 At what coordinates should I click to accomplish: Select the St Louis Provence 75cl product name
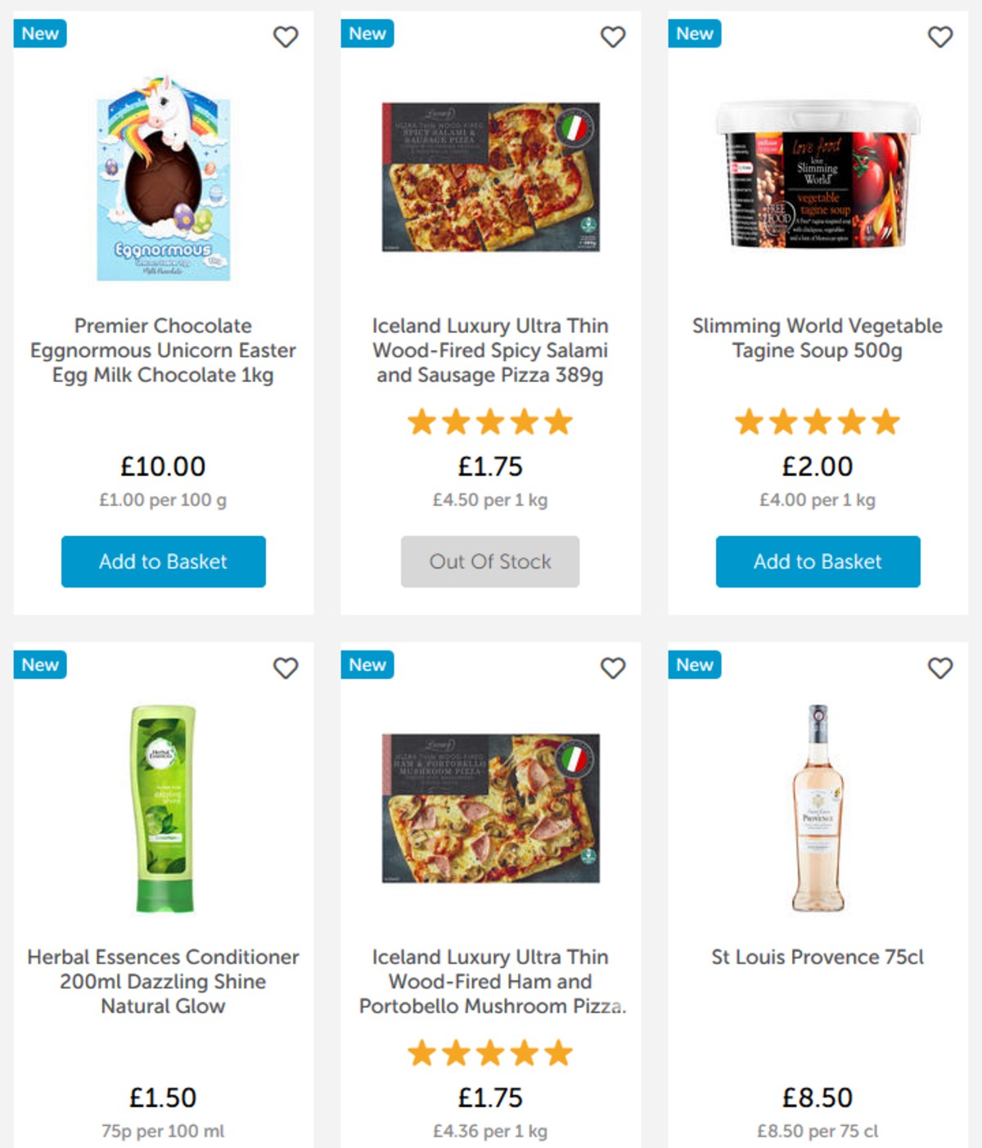817,957
